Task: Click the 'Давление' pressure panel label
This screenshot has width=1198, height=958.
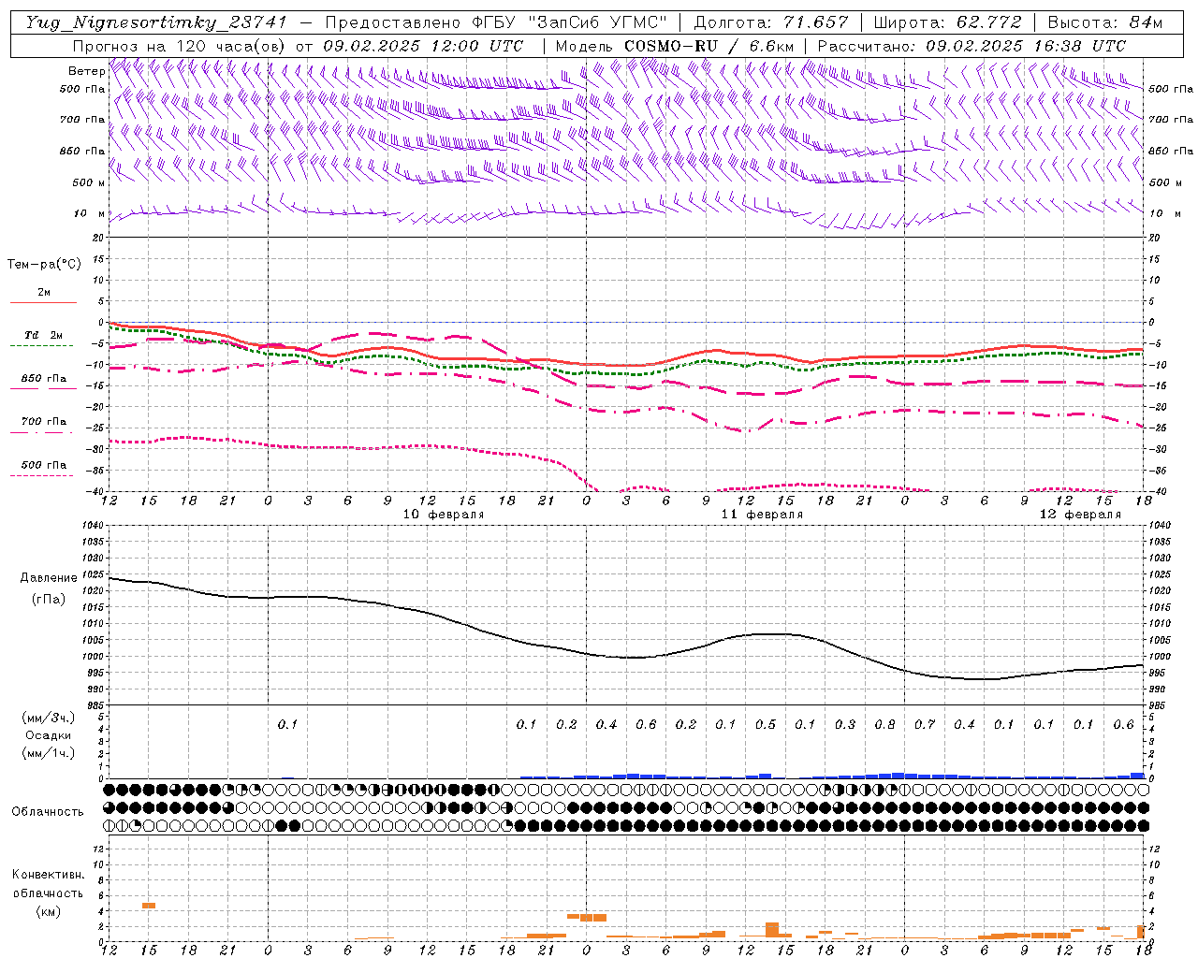Action: (49, 578)
